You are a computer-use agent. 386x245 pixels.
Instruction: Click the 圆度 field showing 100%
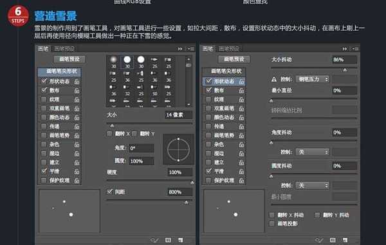pyautogui.click(x=142, y=161)
